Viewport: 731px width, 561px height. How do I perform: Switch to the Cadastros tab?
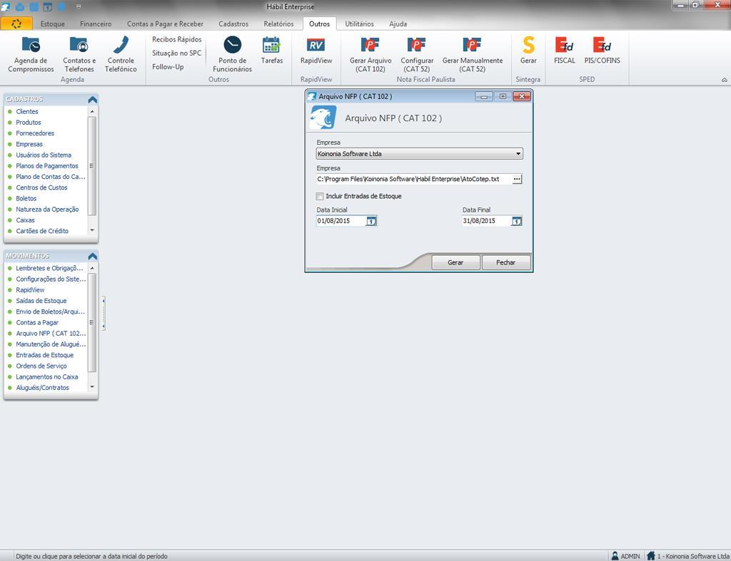coord(233,24)
